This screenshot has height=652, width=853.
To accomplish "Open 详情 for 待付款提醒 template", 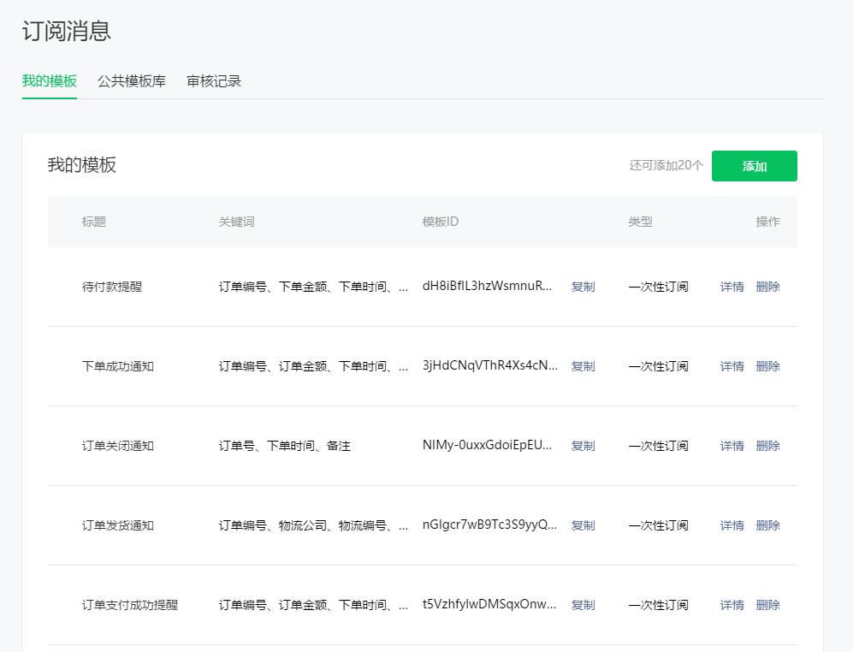I will [x=732, y=287].
